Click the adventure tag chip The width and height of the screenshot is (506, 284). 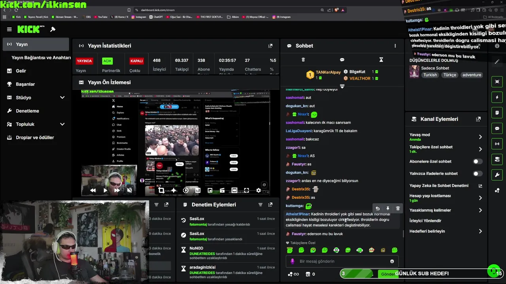(x=472, y=75)
